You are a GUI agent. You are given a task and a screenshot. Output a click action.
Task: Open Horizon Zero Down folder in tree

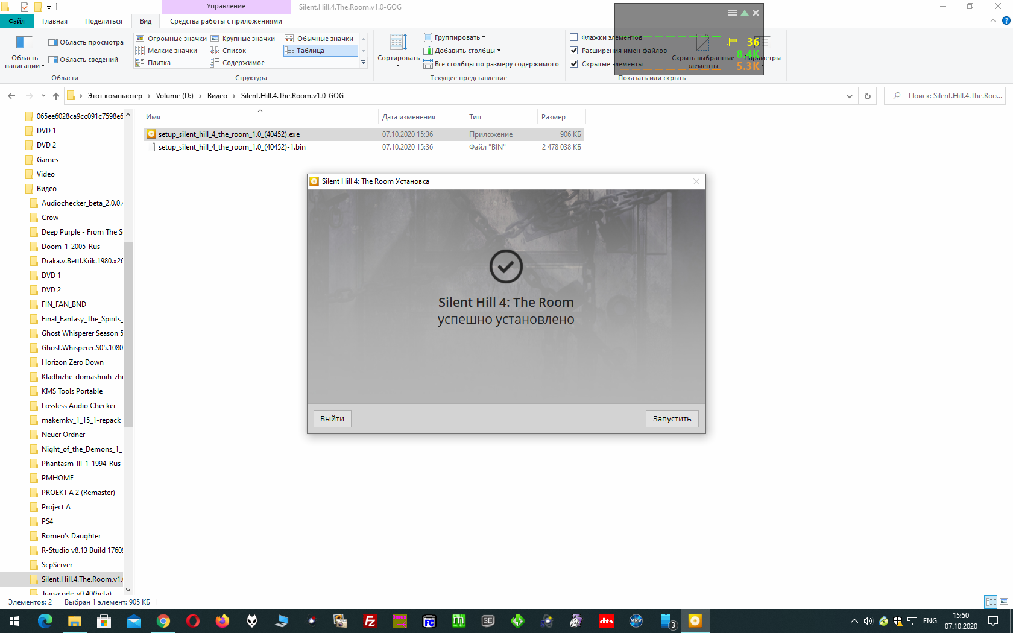tap(72, 362)
